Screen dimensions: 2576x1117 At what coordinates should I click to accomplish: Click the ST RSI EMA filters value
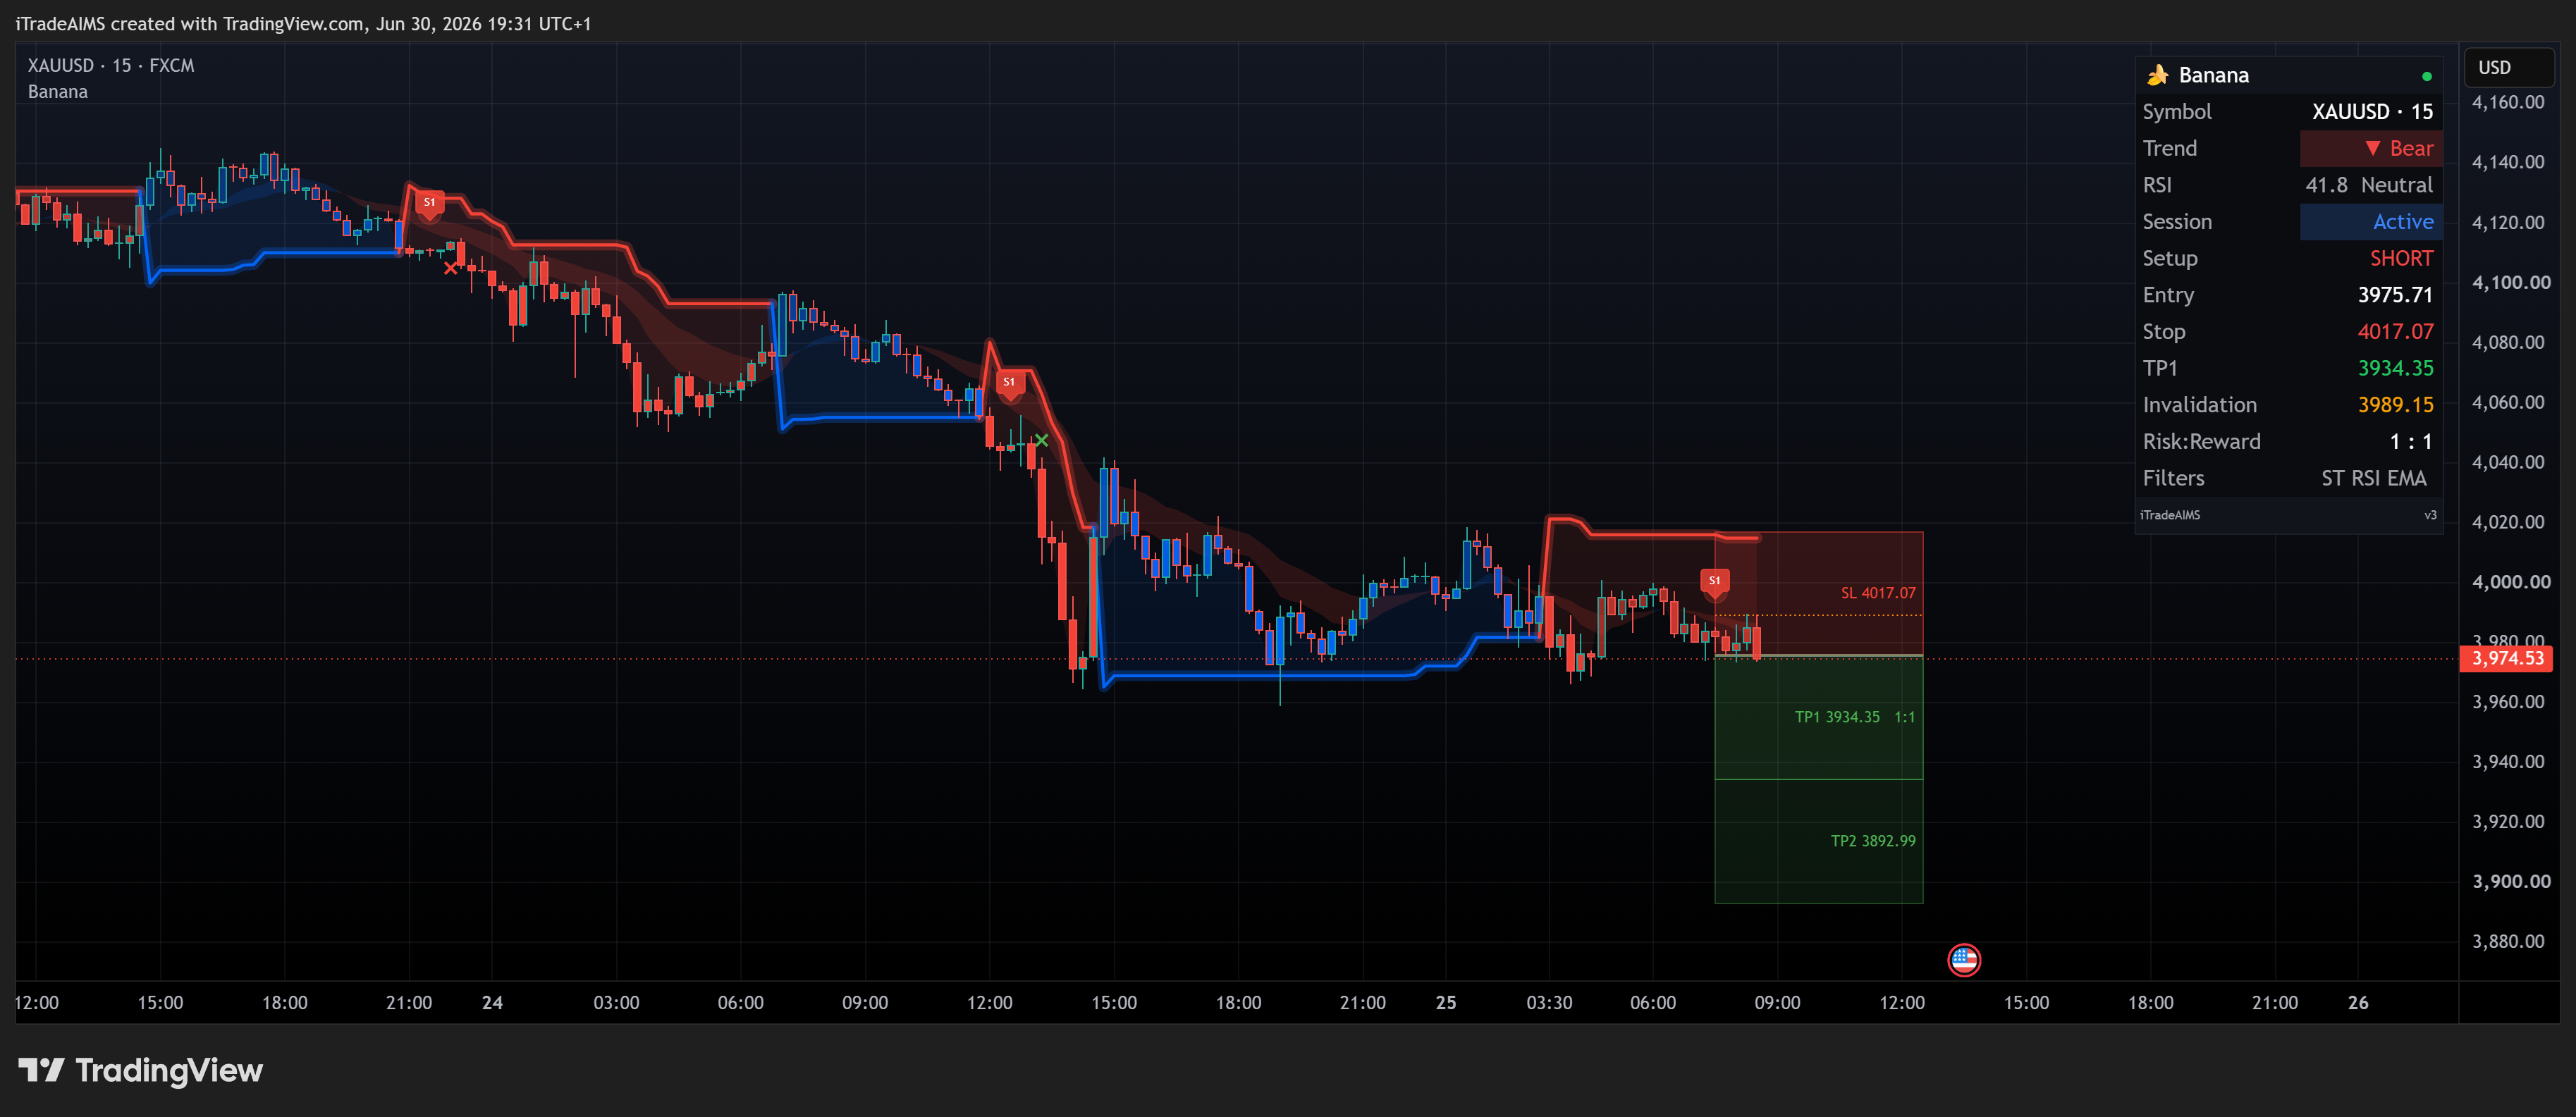[x=2374, y=478]
